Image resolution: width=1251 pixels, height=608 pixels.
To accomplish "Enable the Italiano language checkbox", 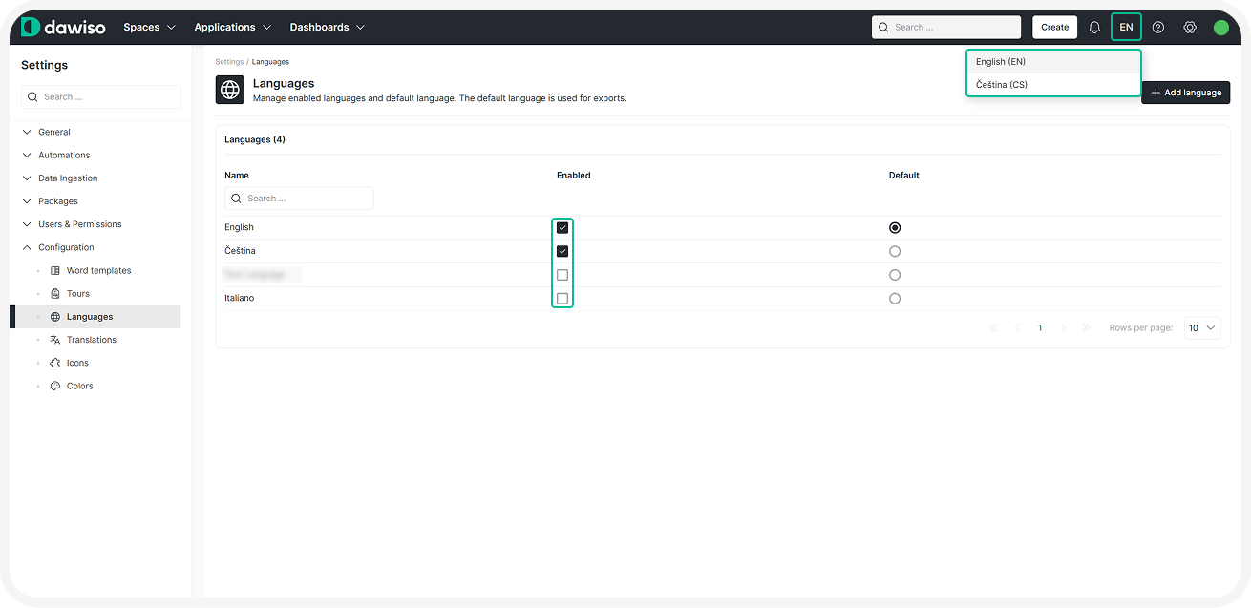I will (x=562, y=299).
